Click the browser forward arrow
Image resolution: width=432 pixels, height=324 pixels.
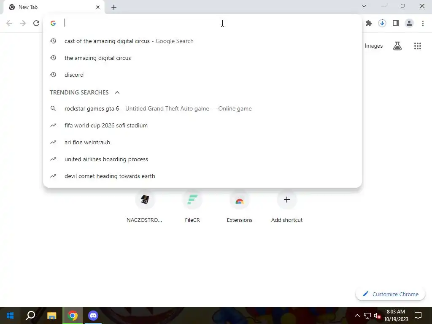(23, 23)
